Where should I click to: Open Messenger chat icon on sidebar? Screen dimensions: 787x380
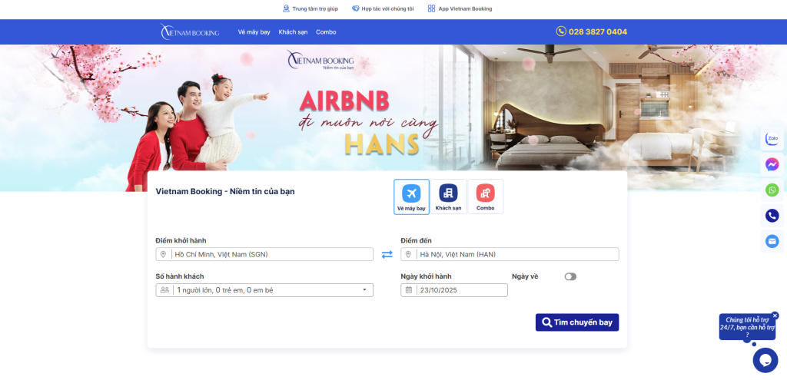click(x=772, y=164)
